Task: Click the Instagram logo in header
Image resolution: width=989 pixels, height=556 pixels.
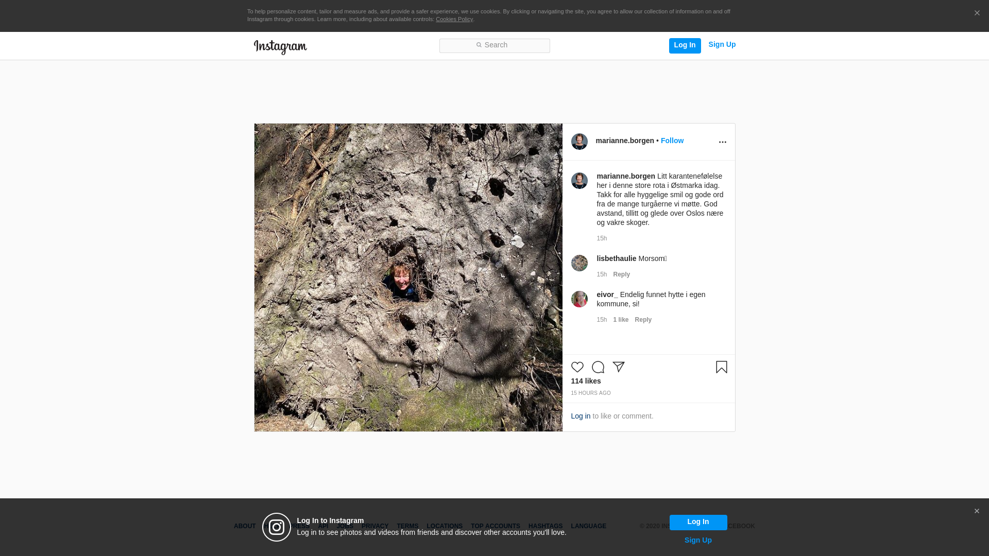Action: [280, 47]
